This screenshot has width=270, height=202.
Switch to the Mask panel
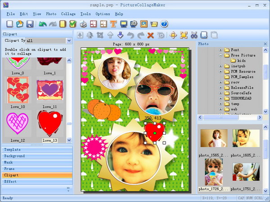click(37, 162)
